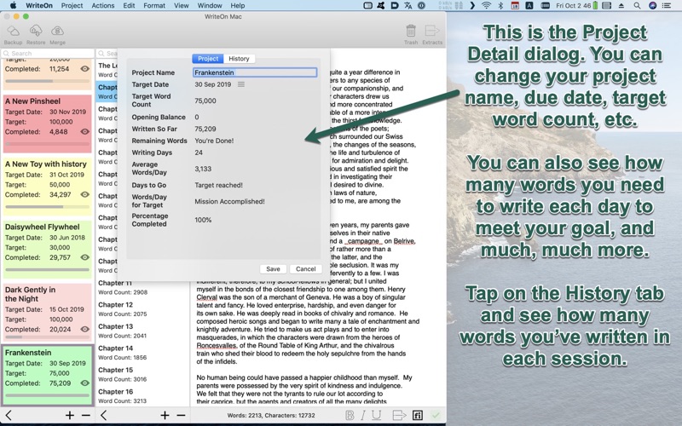Viewport: 682px width, 426px height.
Task: Click the export arrow icon in bottom bar
Action: tap(399, 415)
